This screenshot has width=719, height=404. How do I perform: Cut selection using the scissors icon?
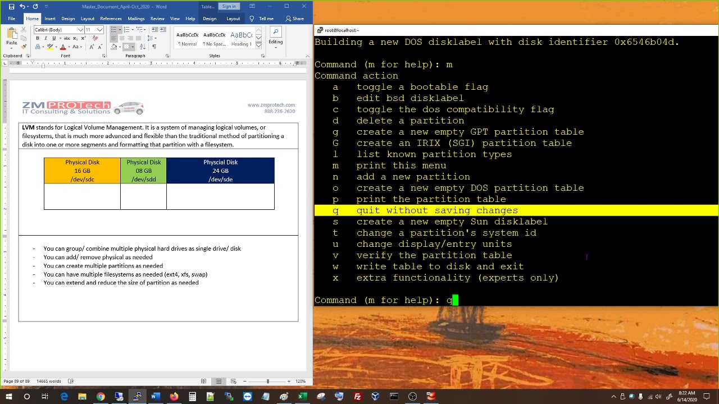coord(24,30)
